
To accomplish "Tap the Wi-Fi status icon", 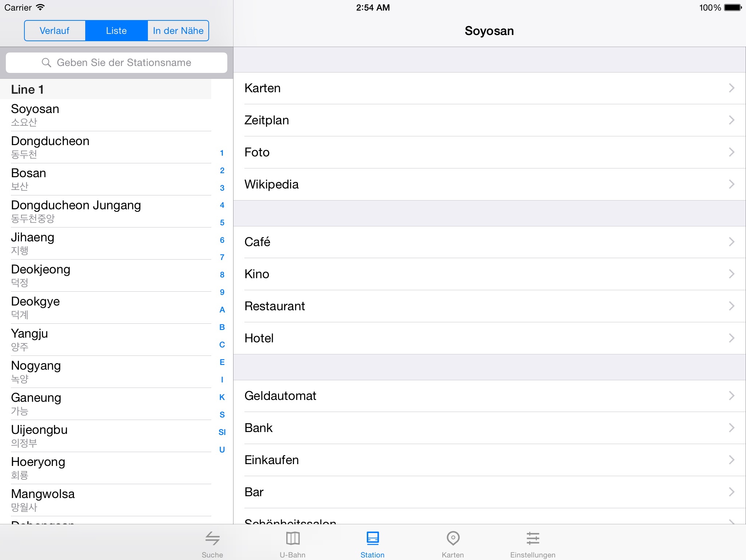I will point(40,7).
